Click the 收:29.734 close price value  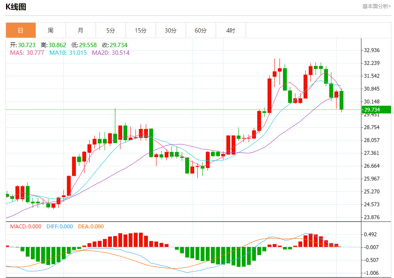coord(114,45)
